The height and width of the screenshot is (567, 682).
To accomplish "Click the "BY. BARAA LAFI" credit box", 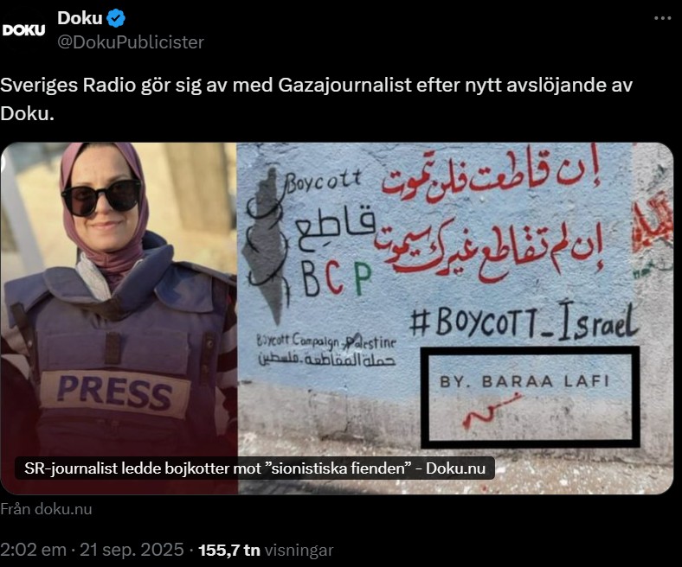I will (530, 397).
